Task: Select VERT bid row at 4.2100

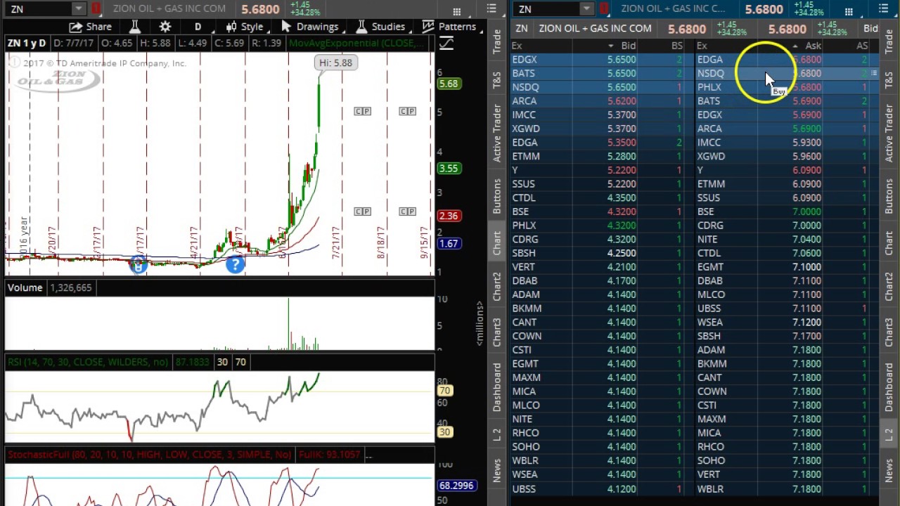Action: coord(601,267)
